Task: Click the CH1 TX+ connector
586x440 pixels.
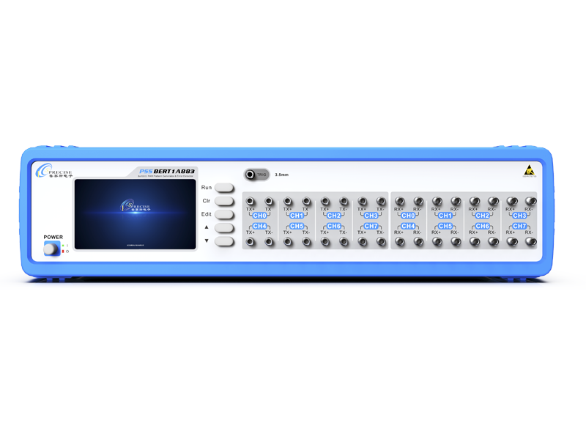Action: coord(287,201)
